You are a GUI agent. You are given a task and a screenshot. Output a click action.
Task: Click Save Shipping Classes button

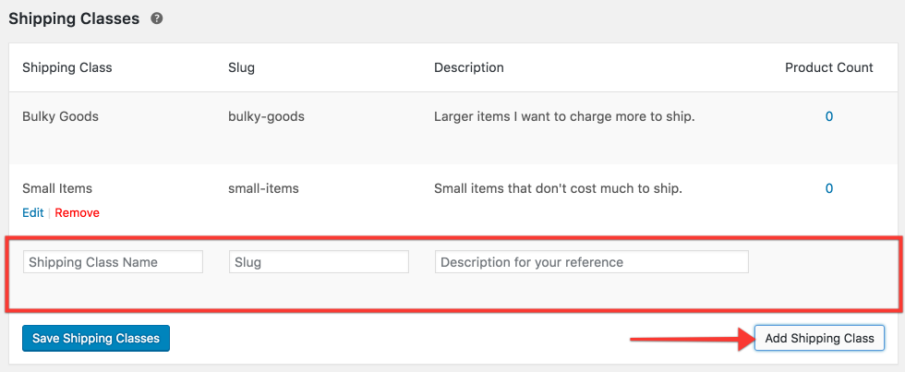pyautogui.click(x=96, y=338)
